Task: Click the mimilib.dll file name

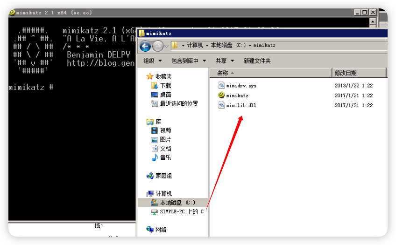Action: click(x=241, y=106)
